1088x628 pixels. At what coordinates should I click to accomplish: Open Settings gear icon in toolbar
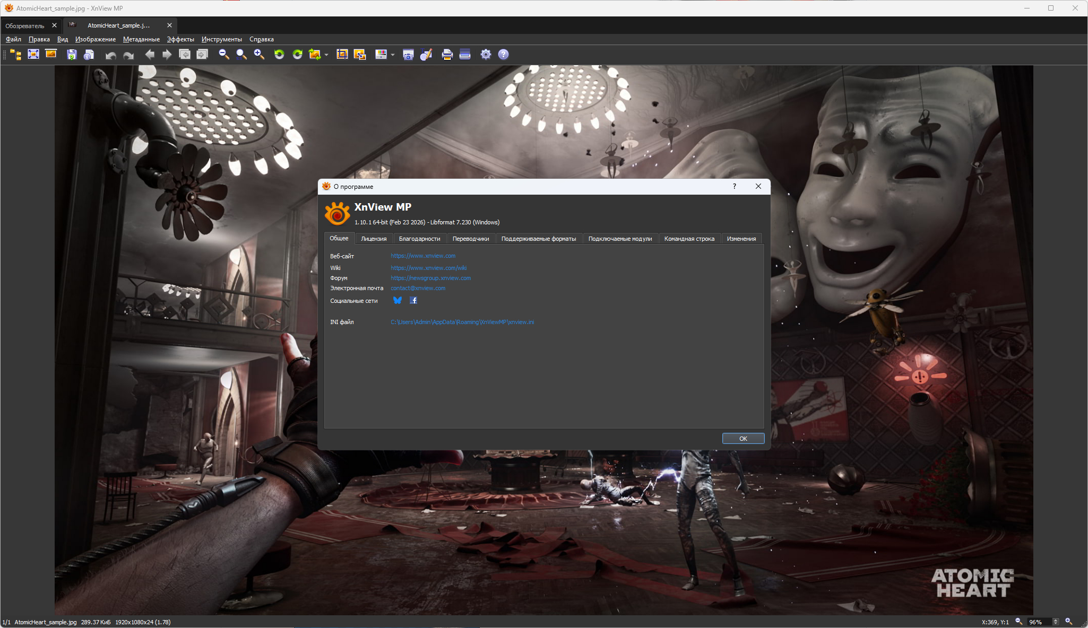click(486, 55)
